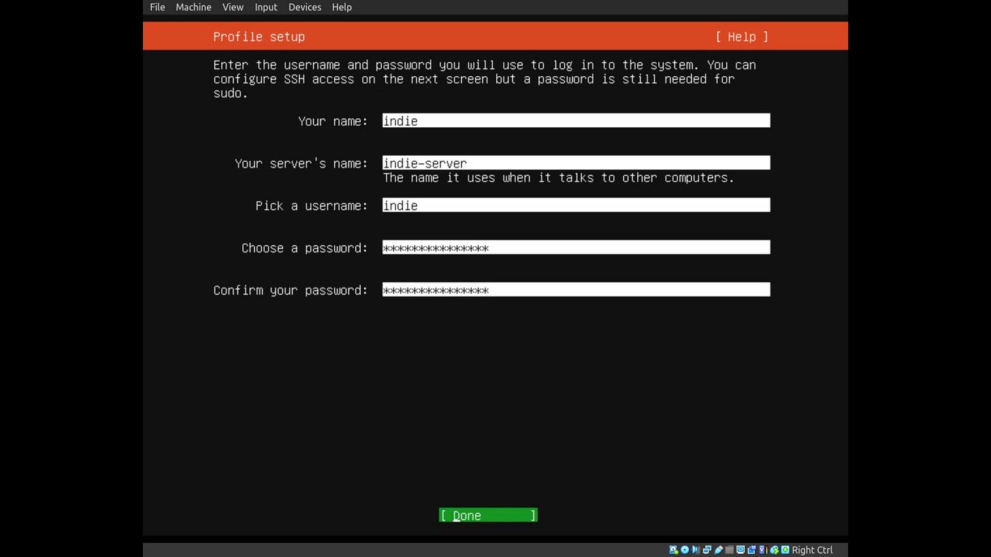Click the 'Enter the username and password' instructions

tap(485, 79)
